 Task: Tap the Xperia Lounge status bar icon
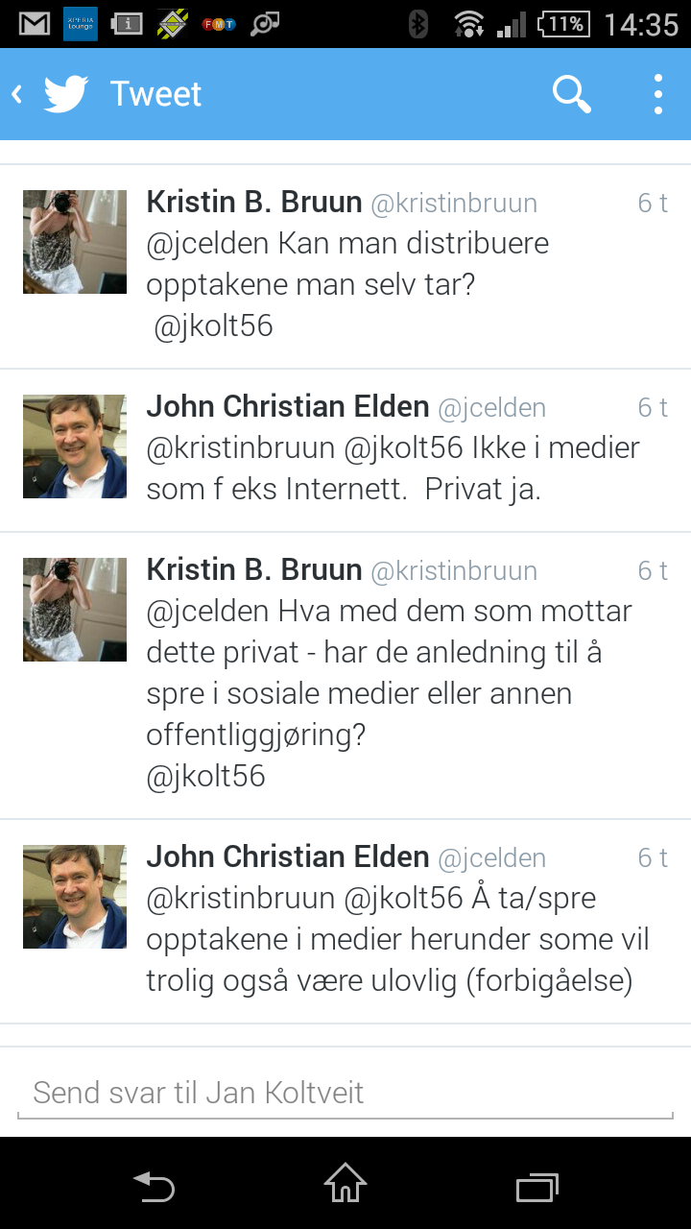coord(81,24)
